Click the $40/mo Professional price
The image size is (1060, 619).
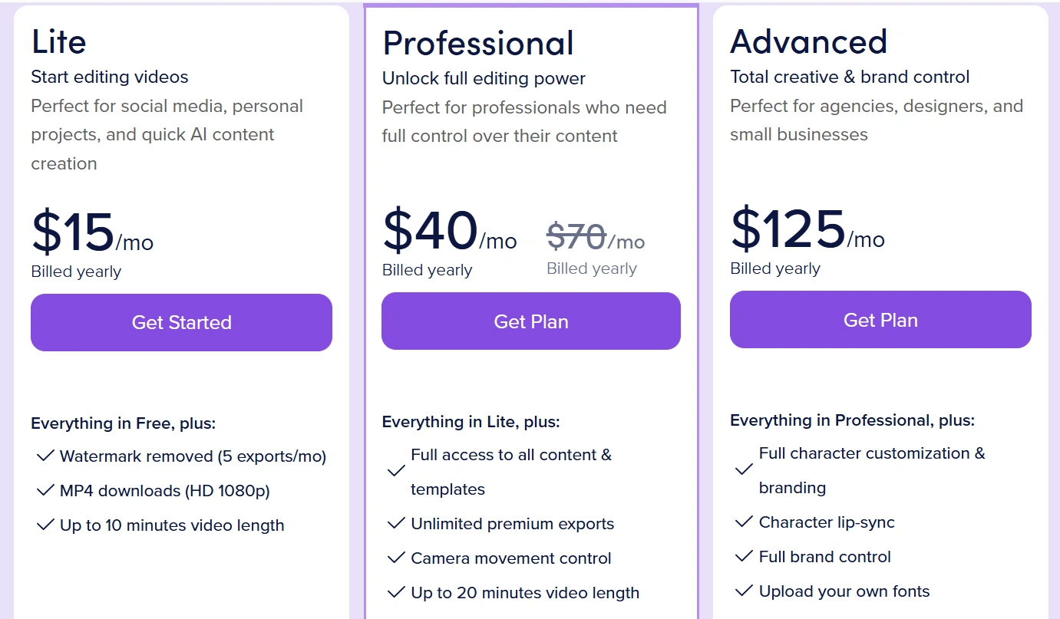(x=449, y=232)
